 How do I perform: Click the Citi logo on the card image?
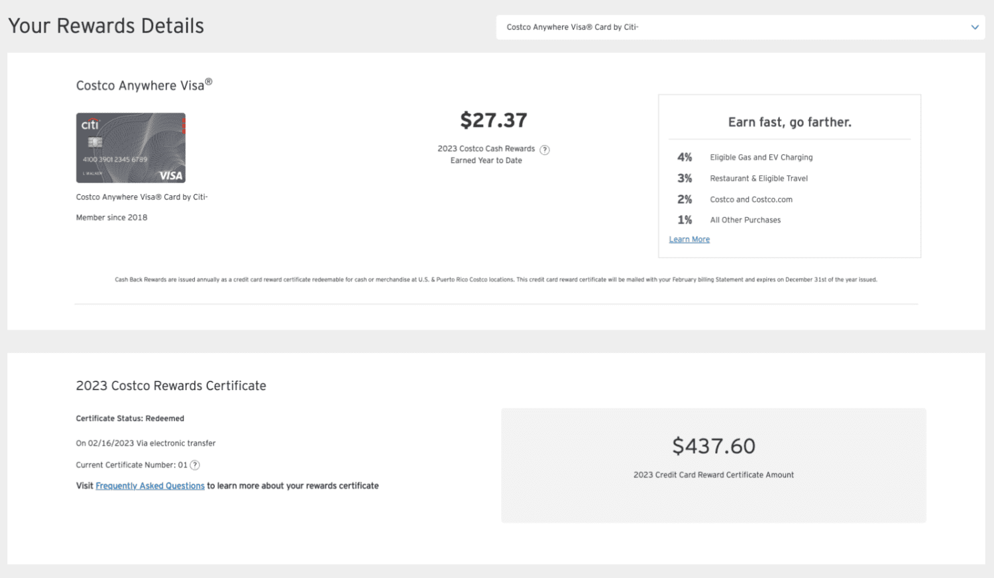click(x=89, y=123)
